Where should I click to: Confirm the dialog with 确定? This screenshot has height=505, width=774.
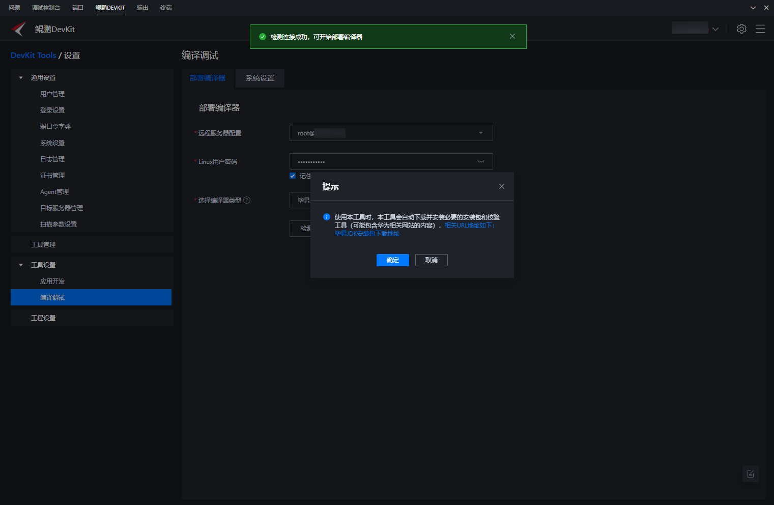point(393,260)
